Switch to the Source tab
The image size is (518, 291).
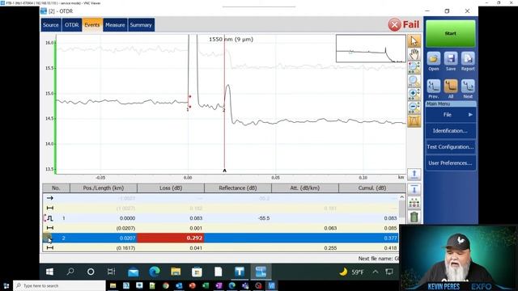(x=50, y=25)
